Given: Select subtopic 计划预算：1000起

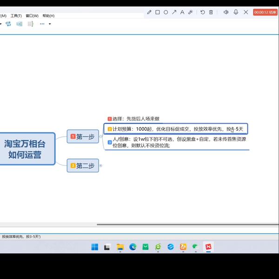Looking at the screenshot, I should pyautogui.click(x=176, y=129).
